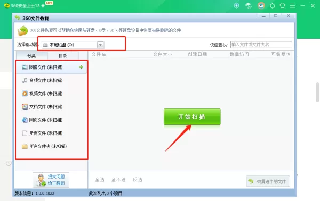This screenshot has width=320, height=201.
Task: Select 所有文件夹 (未扫描) category
Action: (x=51, y=146)
